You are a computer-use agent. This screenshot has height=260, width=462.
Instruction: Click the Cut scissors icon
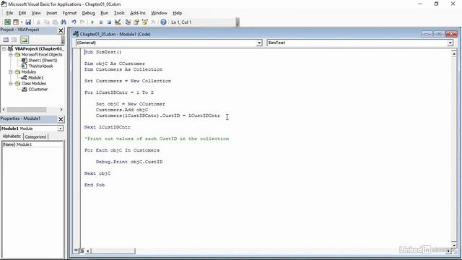click(x=38, y=22)
